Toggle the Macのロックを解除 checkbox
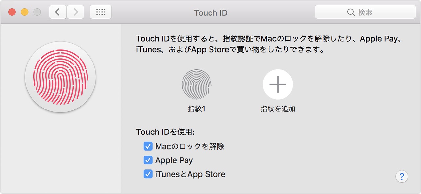The height and width of the screenshot is (194, 421). tap(148, 146)
